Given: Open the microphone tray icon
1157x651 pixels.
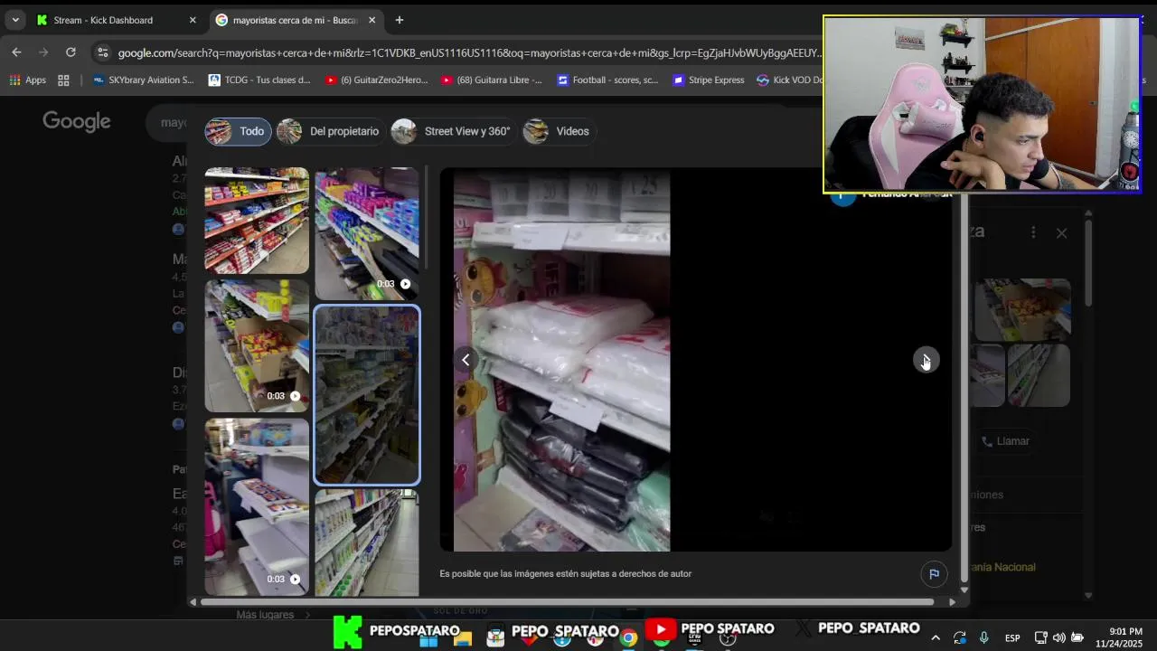Looking at the screenshot, I should coord(983,637).
